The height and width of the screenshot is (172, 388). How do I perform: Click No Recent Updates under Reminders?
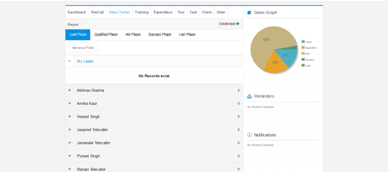(x=261, y=107)
